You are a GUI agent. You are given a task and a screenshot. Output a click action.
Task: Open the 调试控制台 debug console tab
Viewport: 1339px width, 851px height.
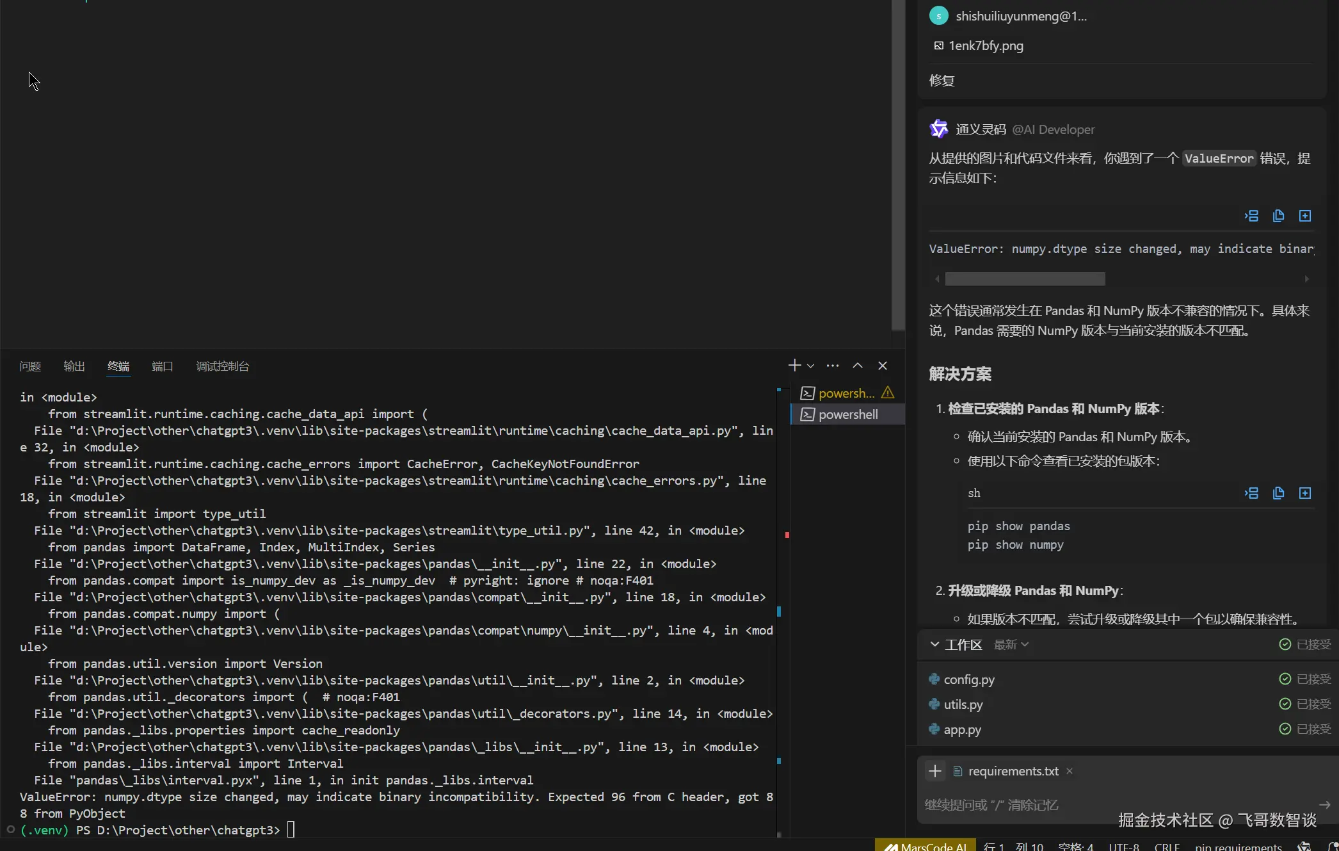pyautogui.click(x=222, y=366)
